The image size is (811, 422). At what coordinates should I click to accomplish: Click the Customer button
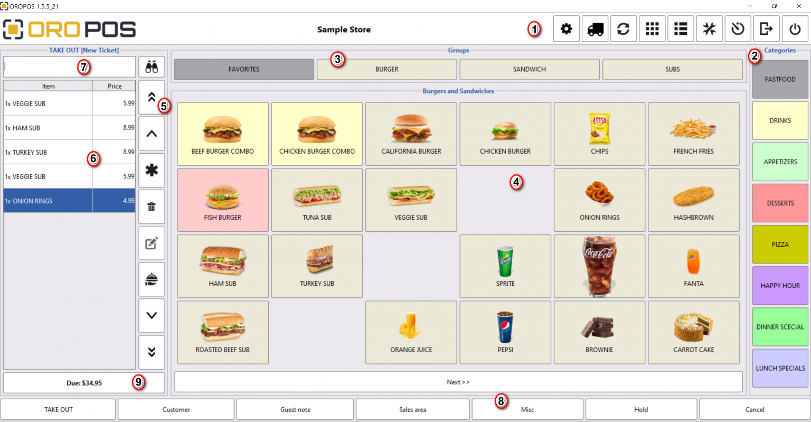pos(175,409)
